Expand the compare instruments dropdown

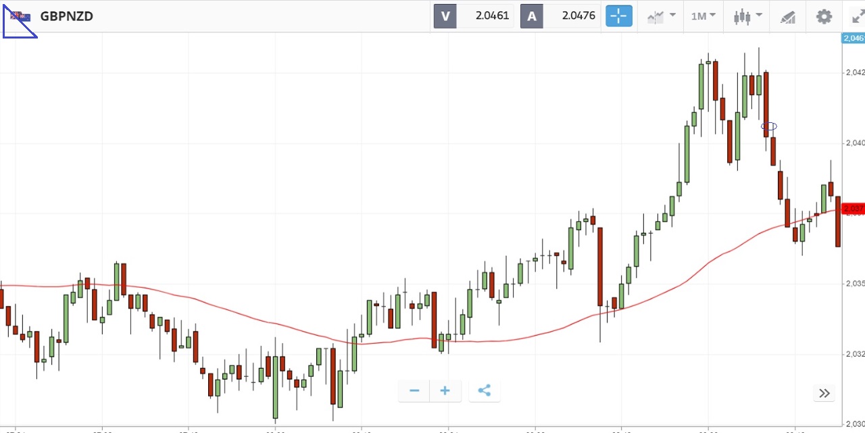(x=661, y=16)
